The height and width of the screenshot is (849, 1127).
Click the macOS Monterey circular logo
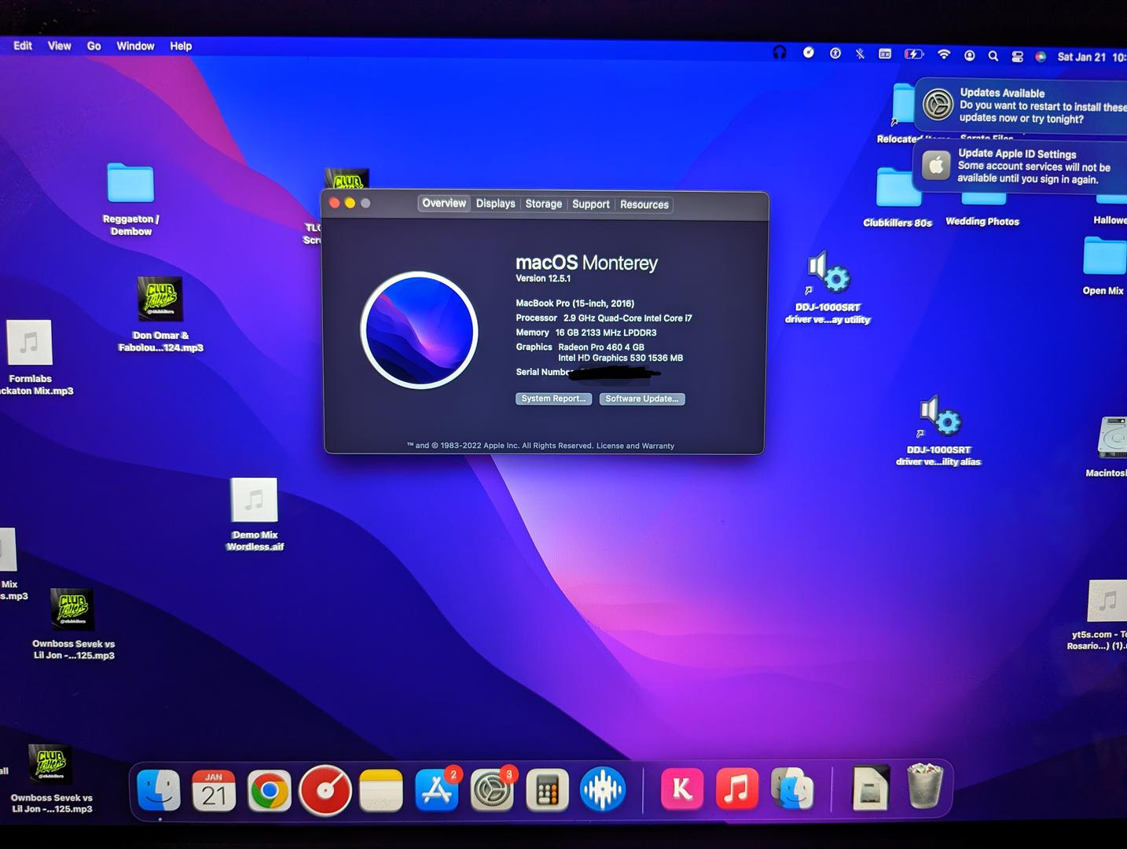pyautogui.click(x=420, y=330)
